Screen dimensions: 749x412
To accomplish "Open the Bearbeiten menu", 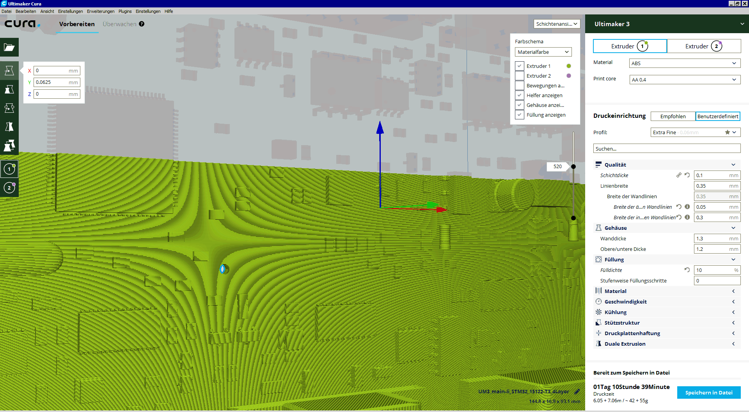I will coord(26,11).
